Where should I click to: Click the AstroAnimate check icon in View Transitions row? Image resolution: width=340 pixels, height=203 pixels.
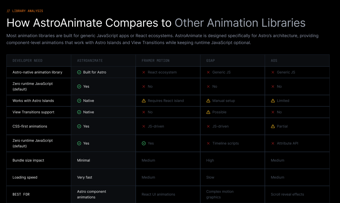(79, 112)
